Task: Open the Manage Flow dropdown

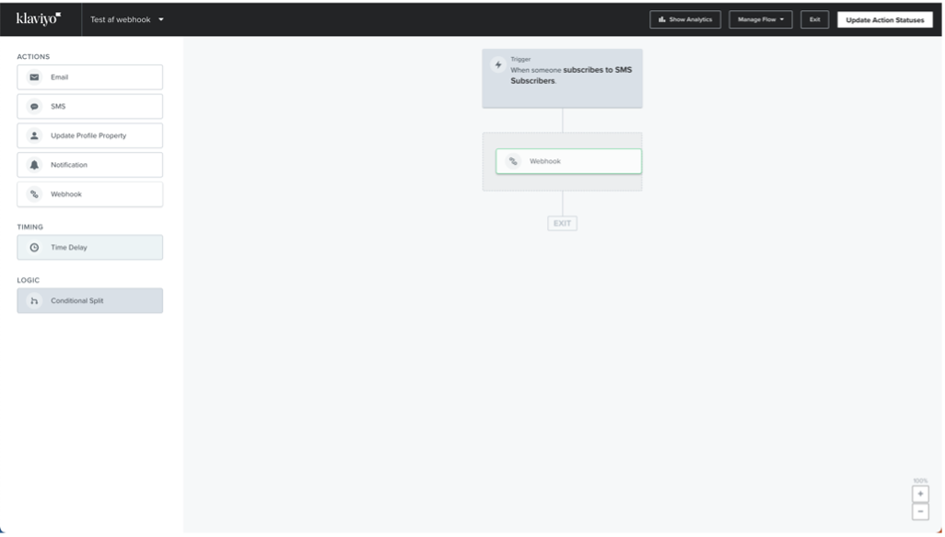Action: (x=761, y=19)
